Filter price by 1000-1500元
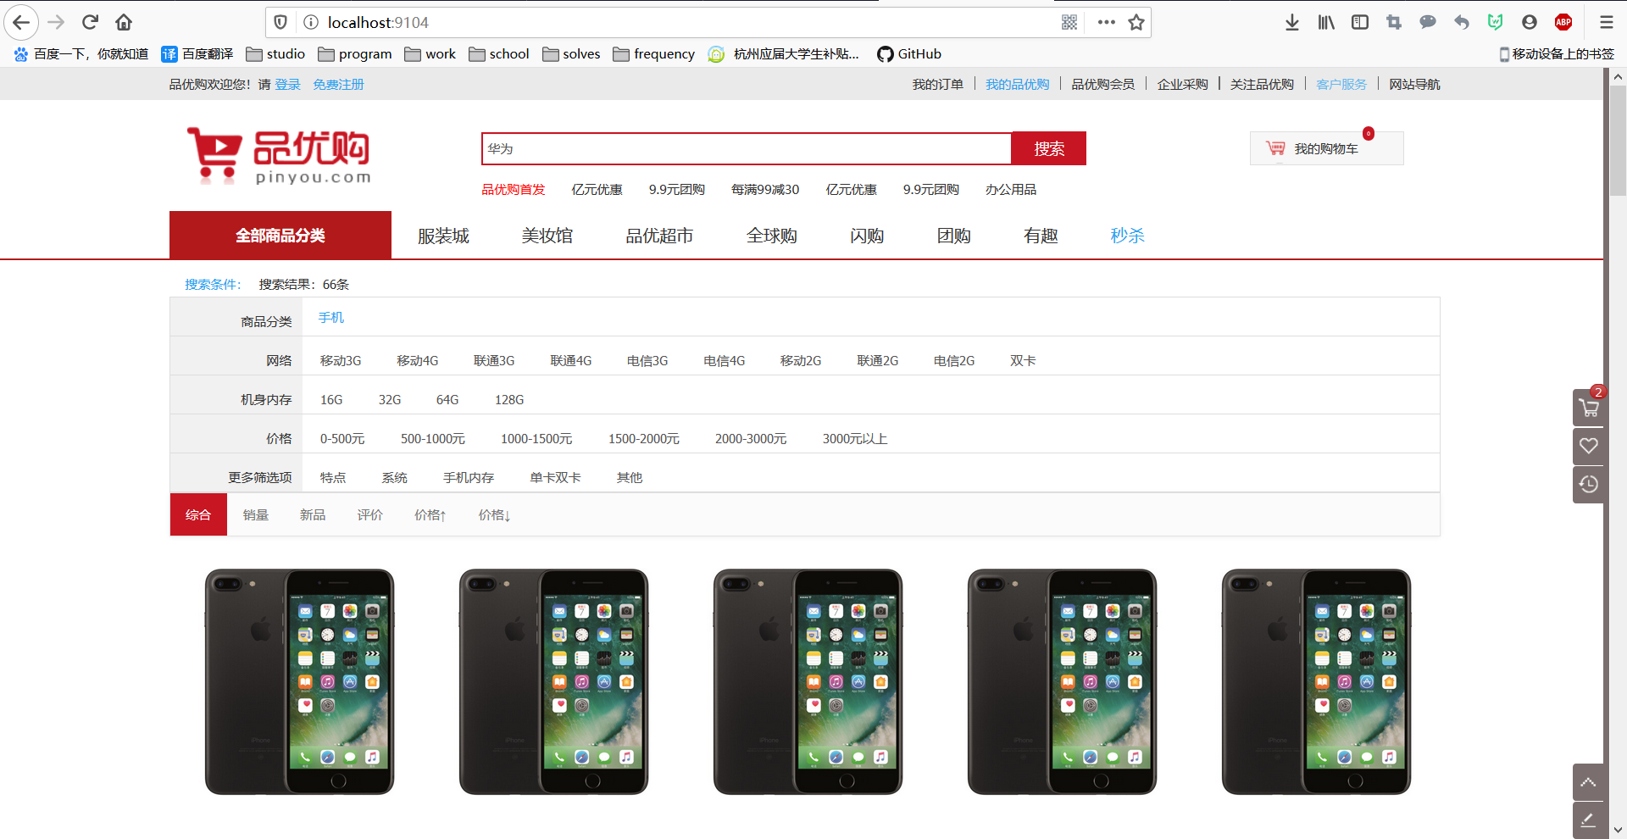Screen dimensions: 1627x839 tap(536, 438)
